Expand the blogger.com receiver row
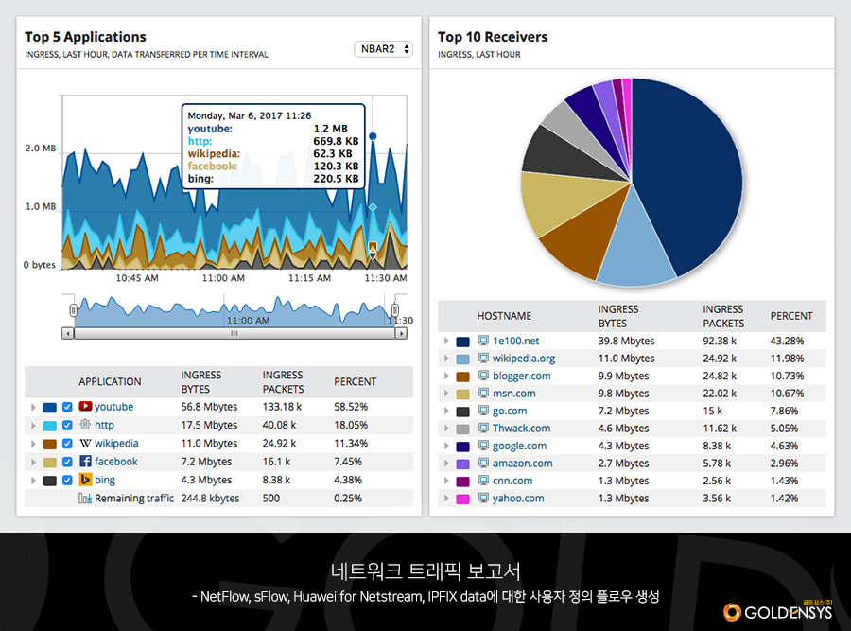 tap(446, 376)
